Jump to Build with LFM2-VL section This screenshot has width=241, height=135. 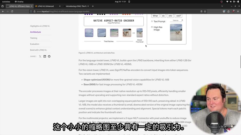(38, 50)
